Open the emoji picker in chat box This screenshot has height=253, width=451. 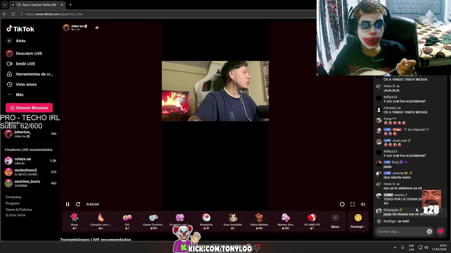coord(429,232)
